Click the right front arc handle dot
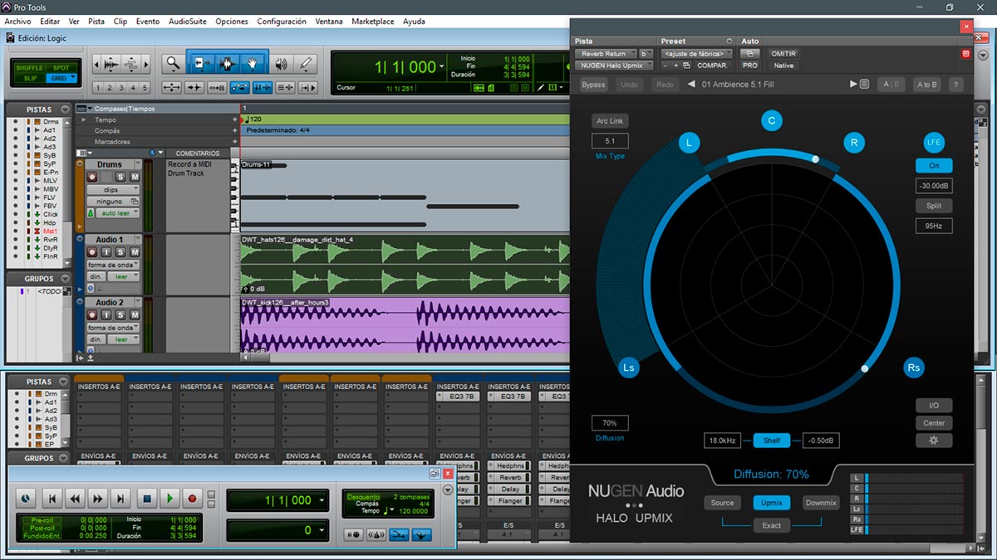The height and width of the screenshot is (560, 997). click(815, 159)
